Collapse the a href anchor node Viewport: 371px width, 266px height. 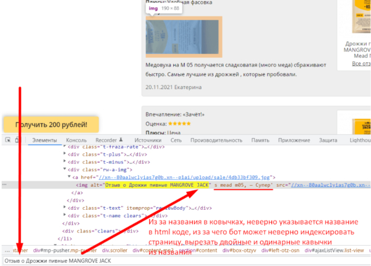(69, 177)
